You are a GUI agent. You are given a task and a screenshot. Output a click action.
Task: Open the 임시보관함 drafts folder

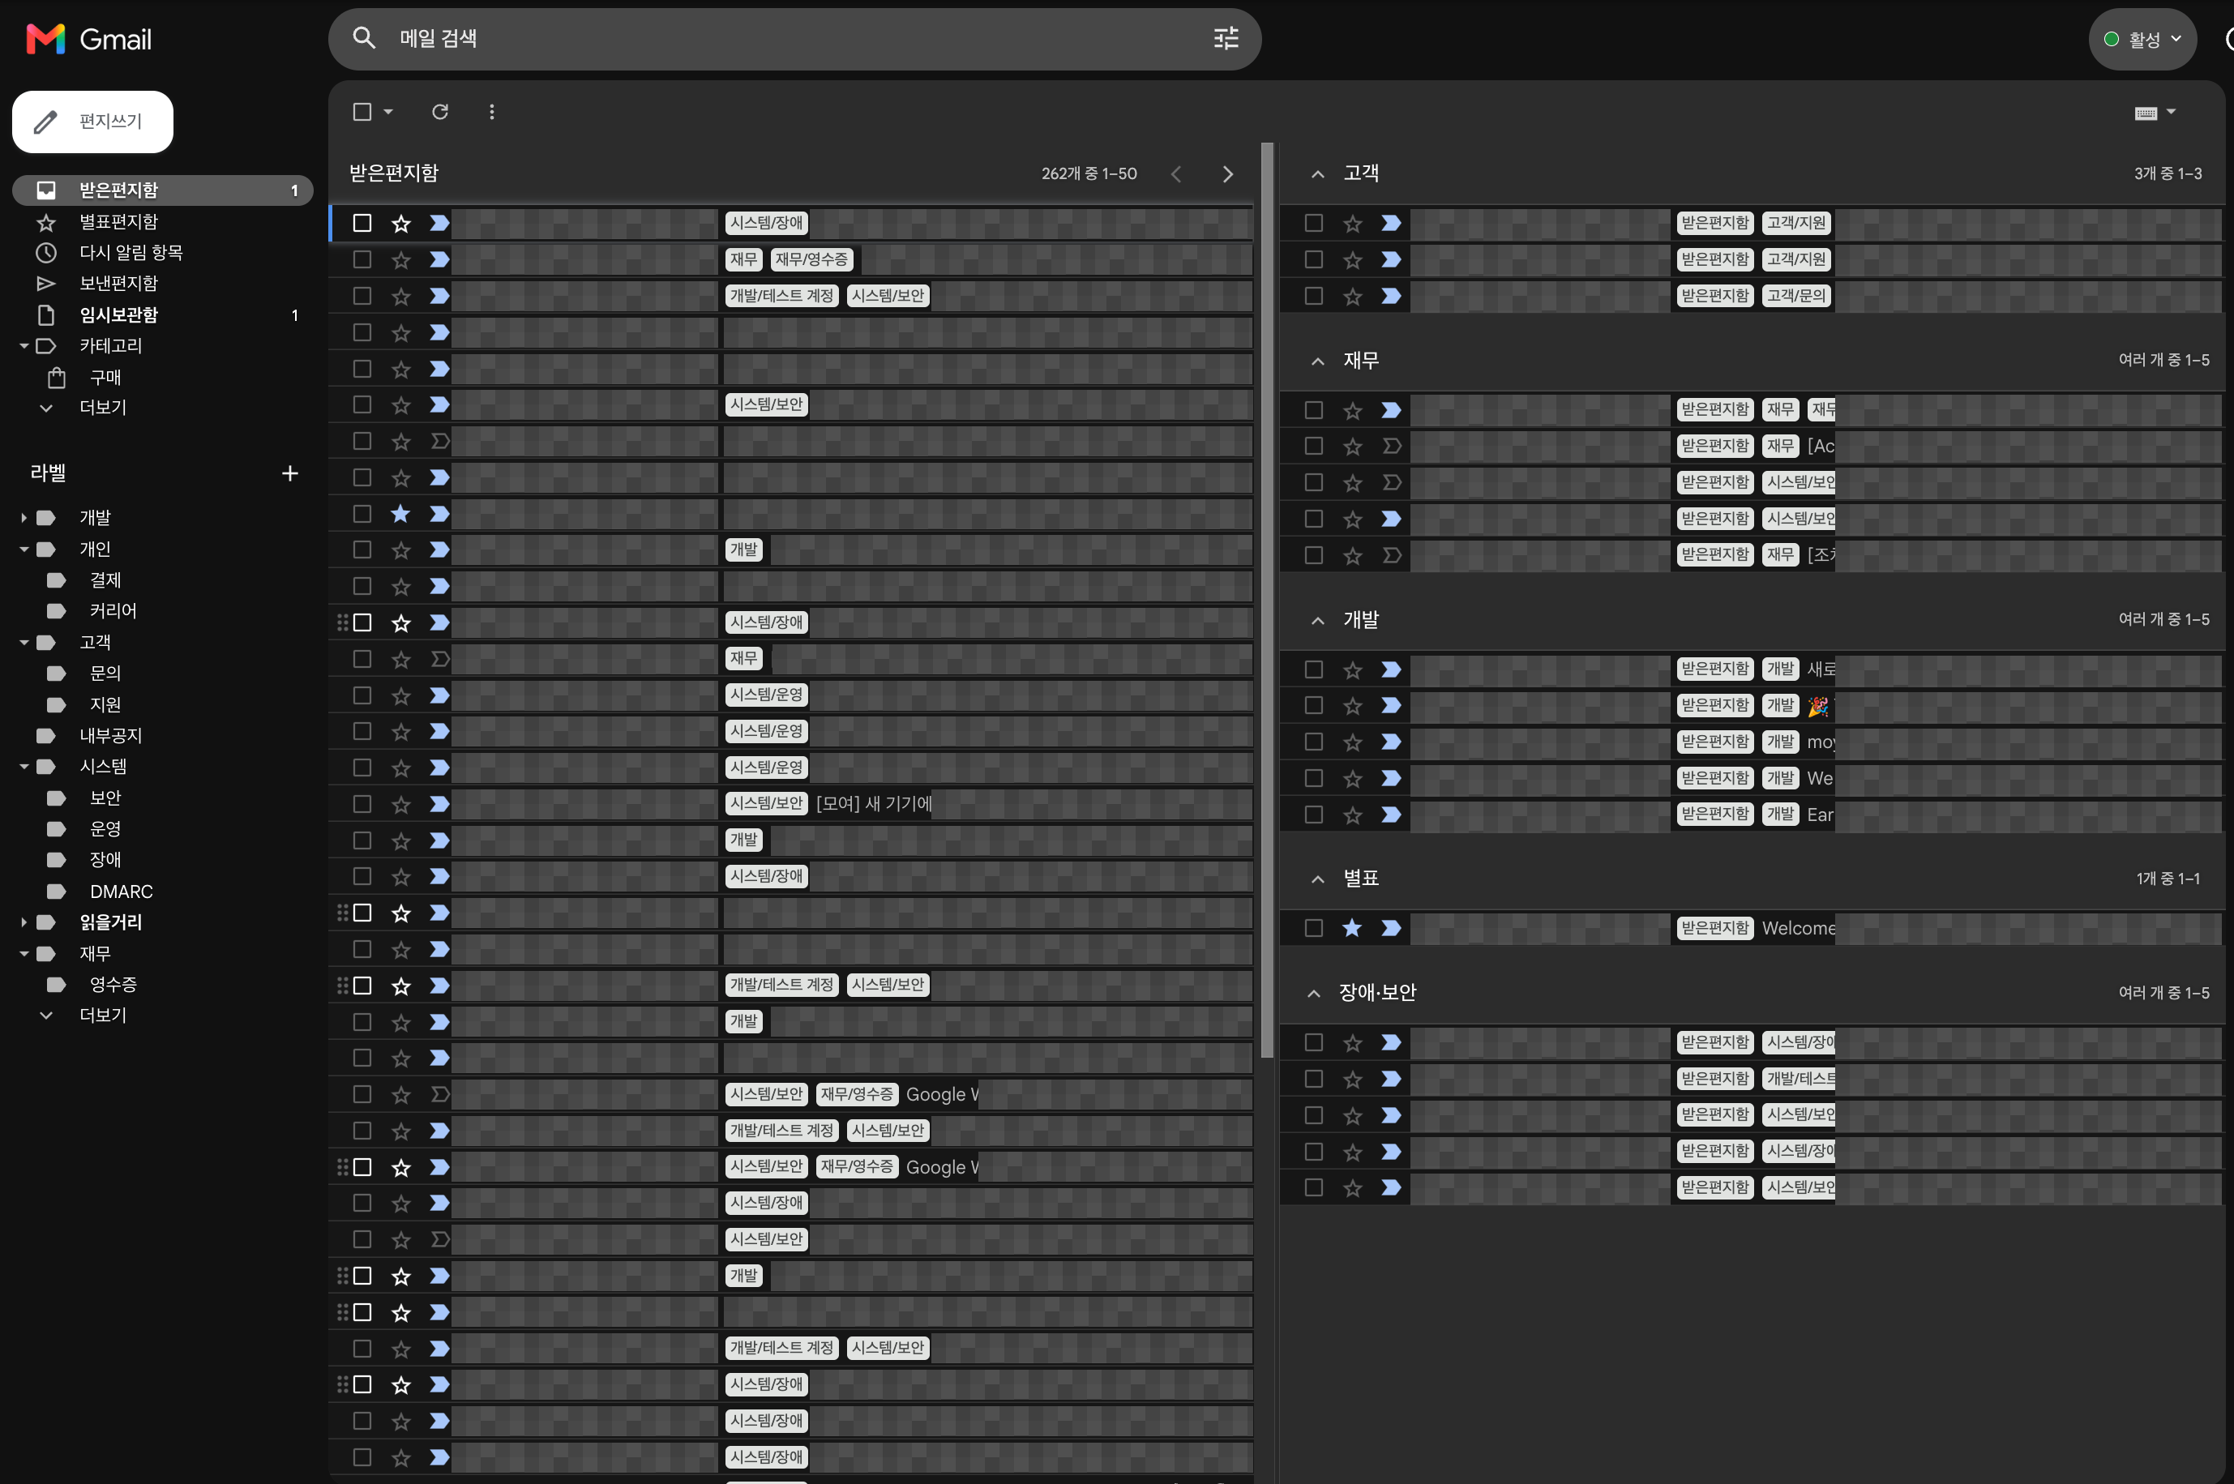(x=118, y=315)
